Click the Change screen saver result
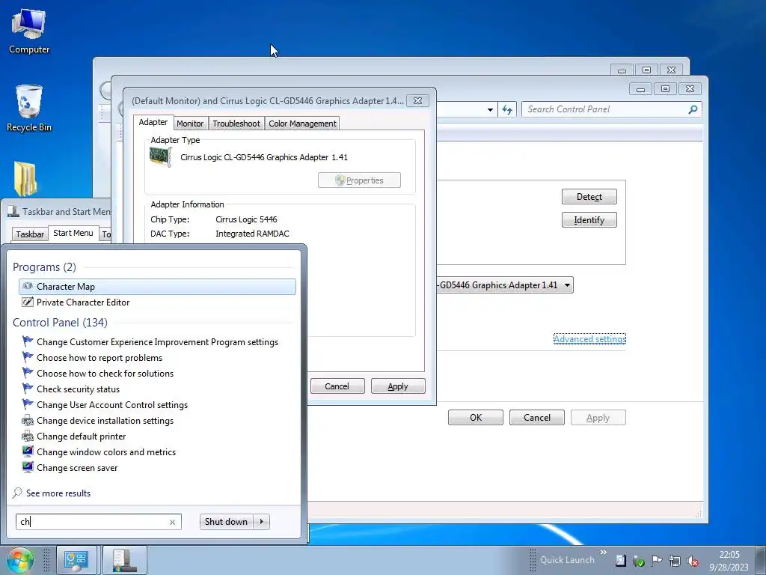 point(157,467)
